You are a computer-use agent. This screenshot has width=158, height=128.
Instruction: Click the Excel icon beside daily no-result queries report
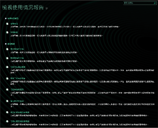point(7,90)
